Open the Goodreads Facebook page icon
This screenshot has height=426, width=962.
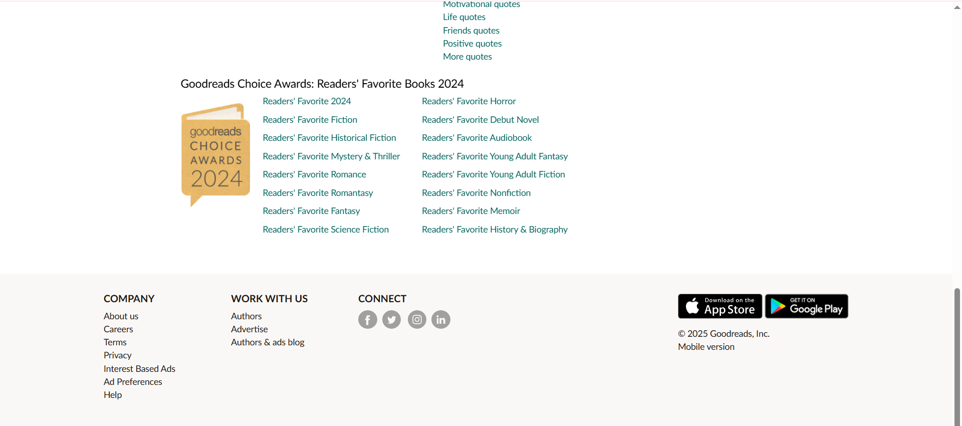click(x=367, y=320)
